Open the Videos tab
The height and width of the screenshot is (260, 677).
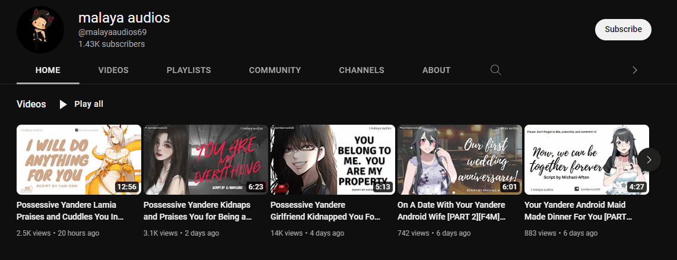113,70
